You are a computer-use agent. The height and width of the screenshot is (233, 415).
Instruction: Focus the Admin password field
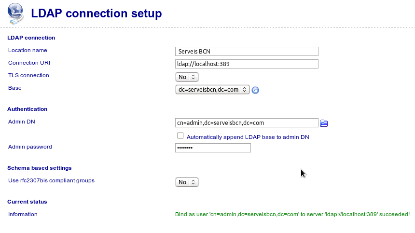pos(213,148)
